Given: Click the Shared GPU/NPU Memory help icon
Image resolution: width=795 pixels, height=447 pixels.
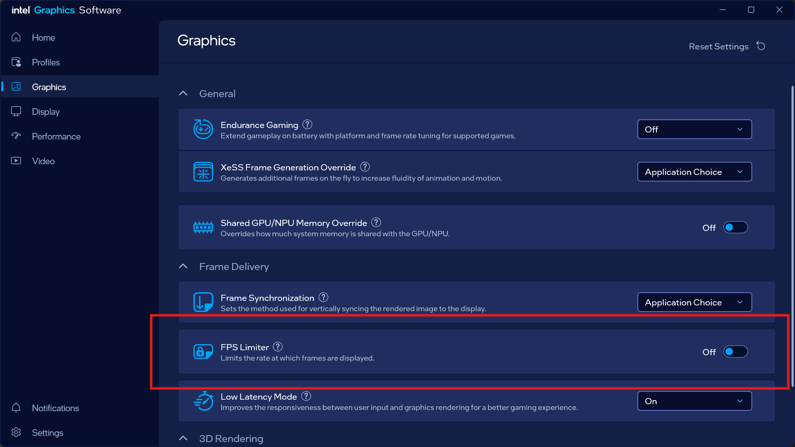Looking at the screenshot, I should (376, 222).
